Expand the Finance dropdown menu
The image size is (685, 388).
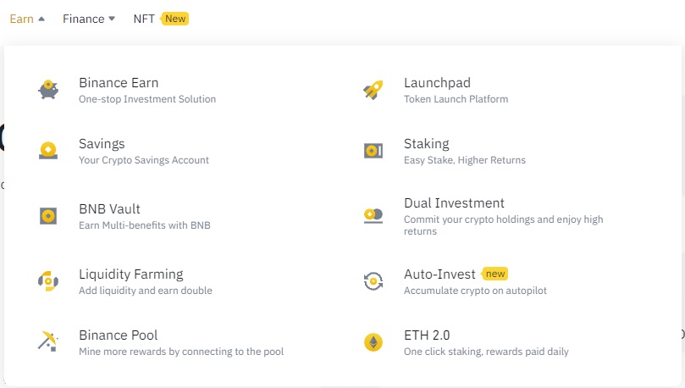[88, 19]
